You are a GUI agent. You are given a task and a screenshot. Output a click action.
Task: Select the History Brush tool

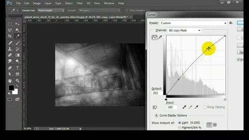click(18, 49)
